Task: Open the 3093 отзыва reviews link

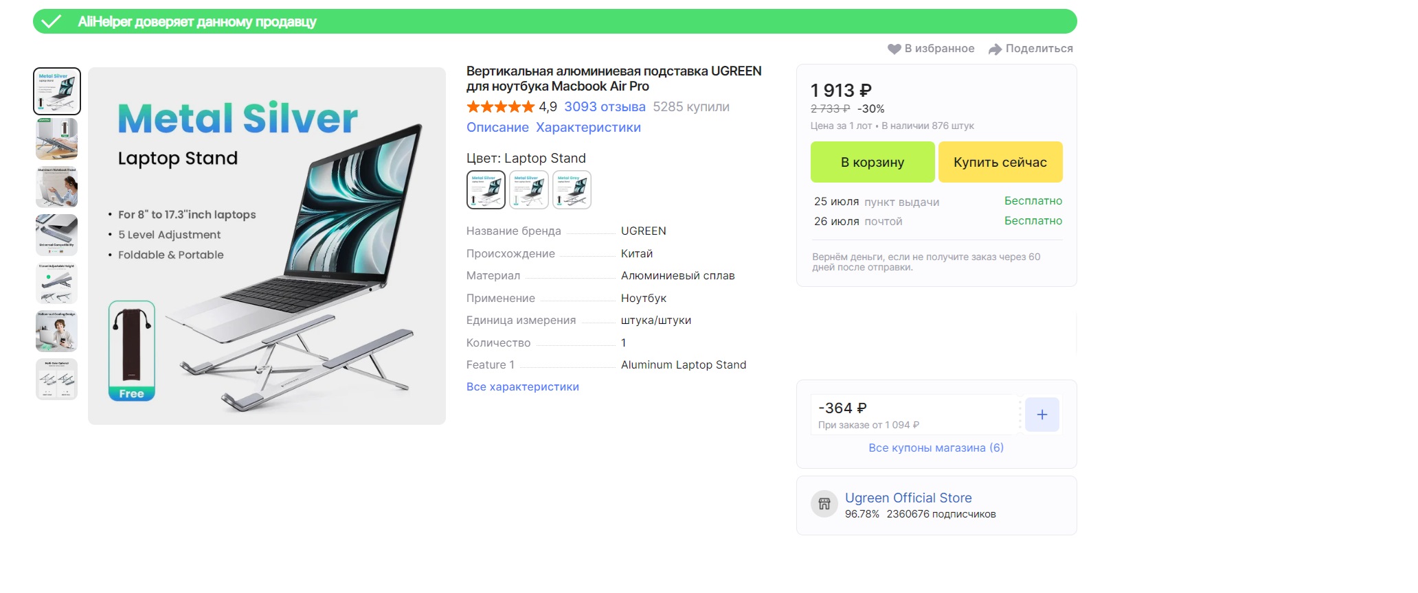Action: point(605,107)
